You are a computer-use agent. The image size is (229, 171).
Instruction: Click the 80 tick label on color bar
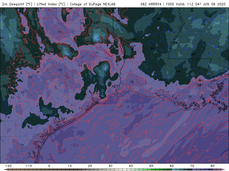213,166
